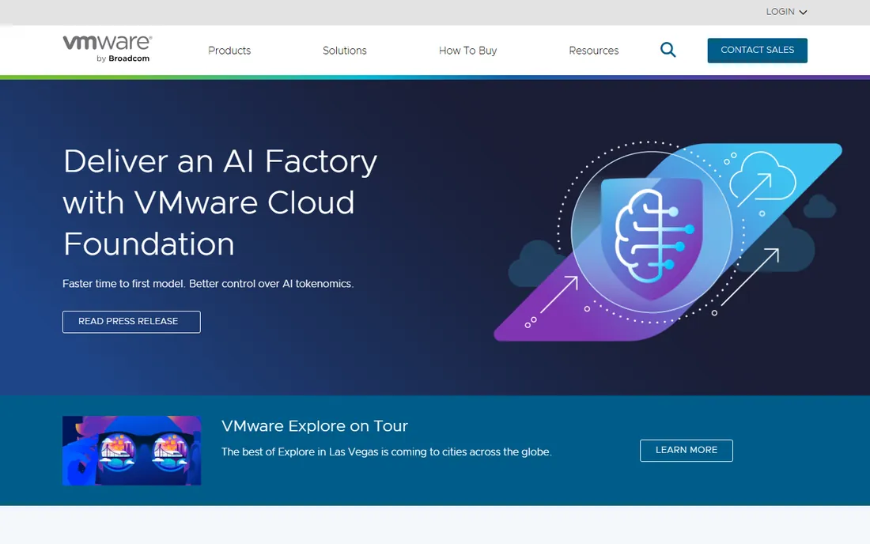Click 'Deliver an AI Factory' headline text
This screenshot has height=544, width=870.
coord(220,202)
